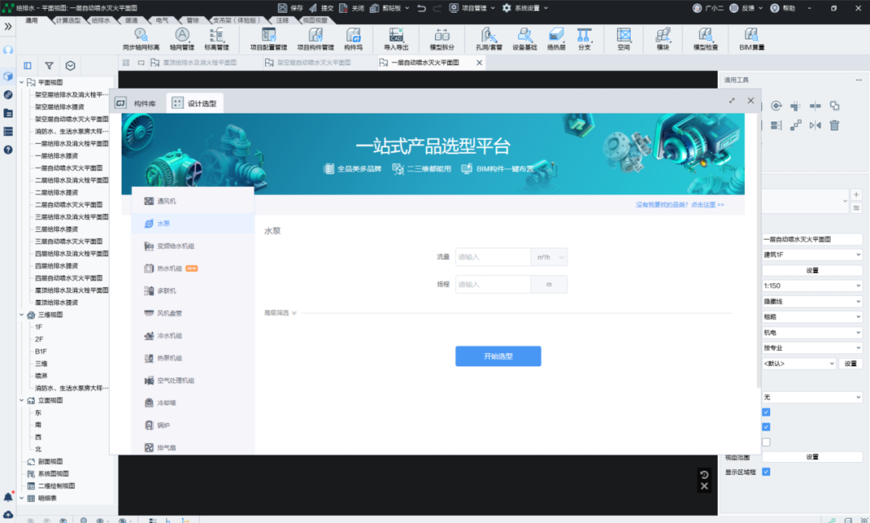Open the <默认> dropdown

tap(799, 363)
